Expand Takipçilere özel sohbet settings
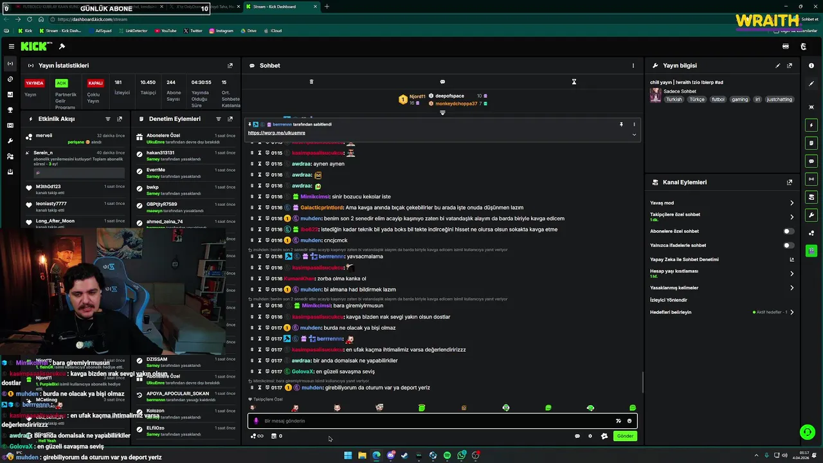The width and height of the screenshot is (823, 463). pyautogui.click(x=791, y=217)
